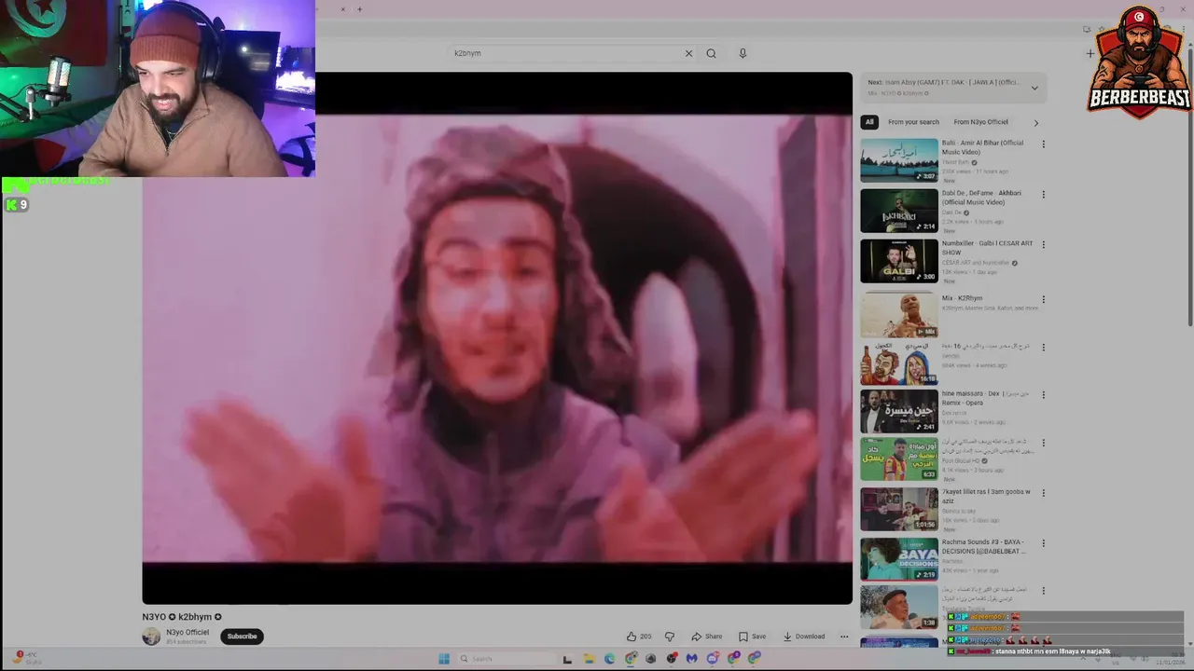Open N3yo Officiel channel name

[187, 632]
